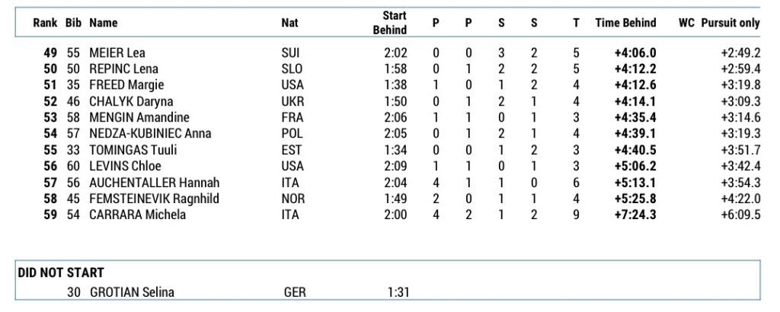
Task: Select AUCHENTALLER Hannah's name
Action: (x=155, y=183)
